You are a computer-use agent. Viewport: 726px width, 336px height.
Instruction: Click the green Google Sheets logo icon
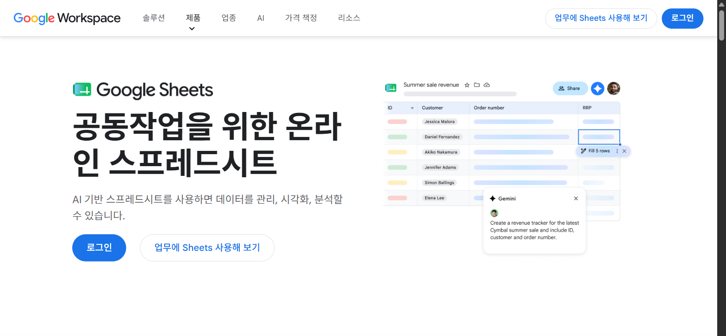pyautogui.click(x=82, y=90)
